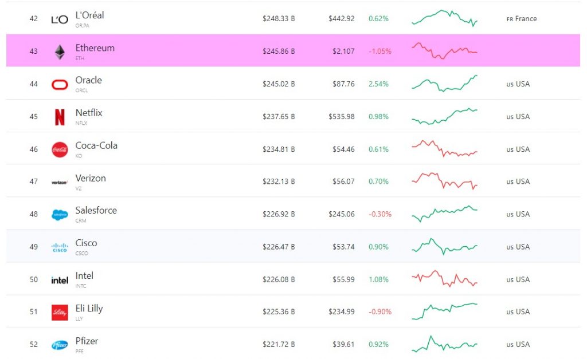View Eli Lilly green sparkline chart
The height and width of the screenshot is (359, 587).
(444, 311)
